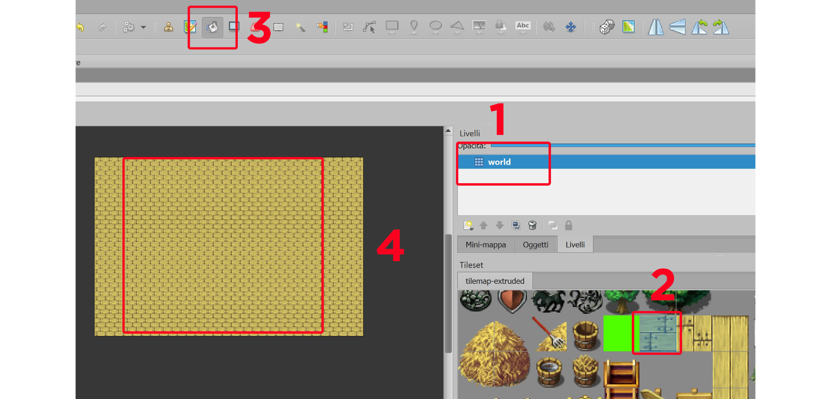Adjust the Opacità slider
Image resolution: width=831 pixels, height=399 pixels.
(623, 145)
